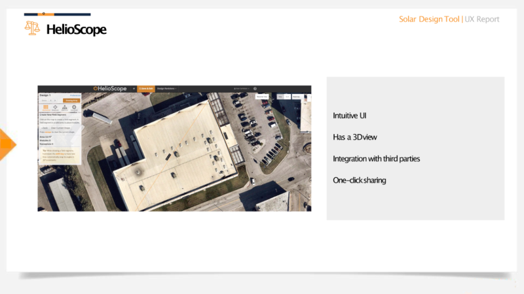The width and height of the screenshot is (524, 294).
Task: Click Integration with third parties text
Action: [376, 159]
